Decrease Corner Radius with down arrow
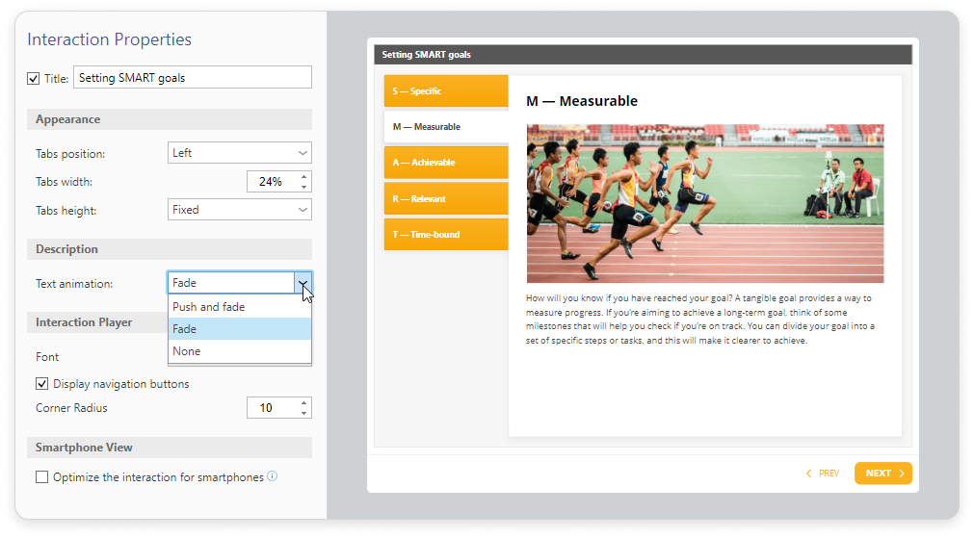The height and width of the screenshot is (538, 974). (304, 413)
